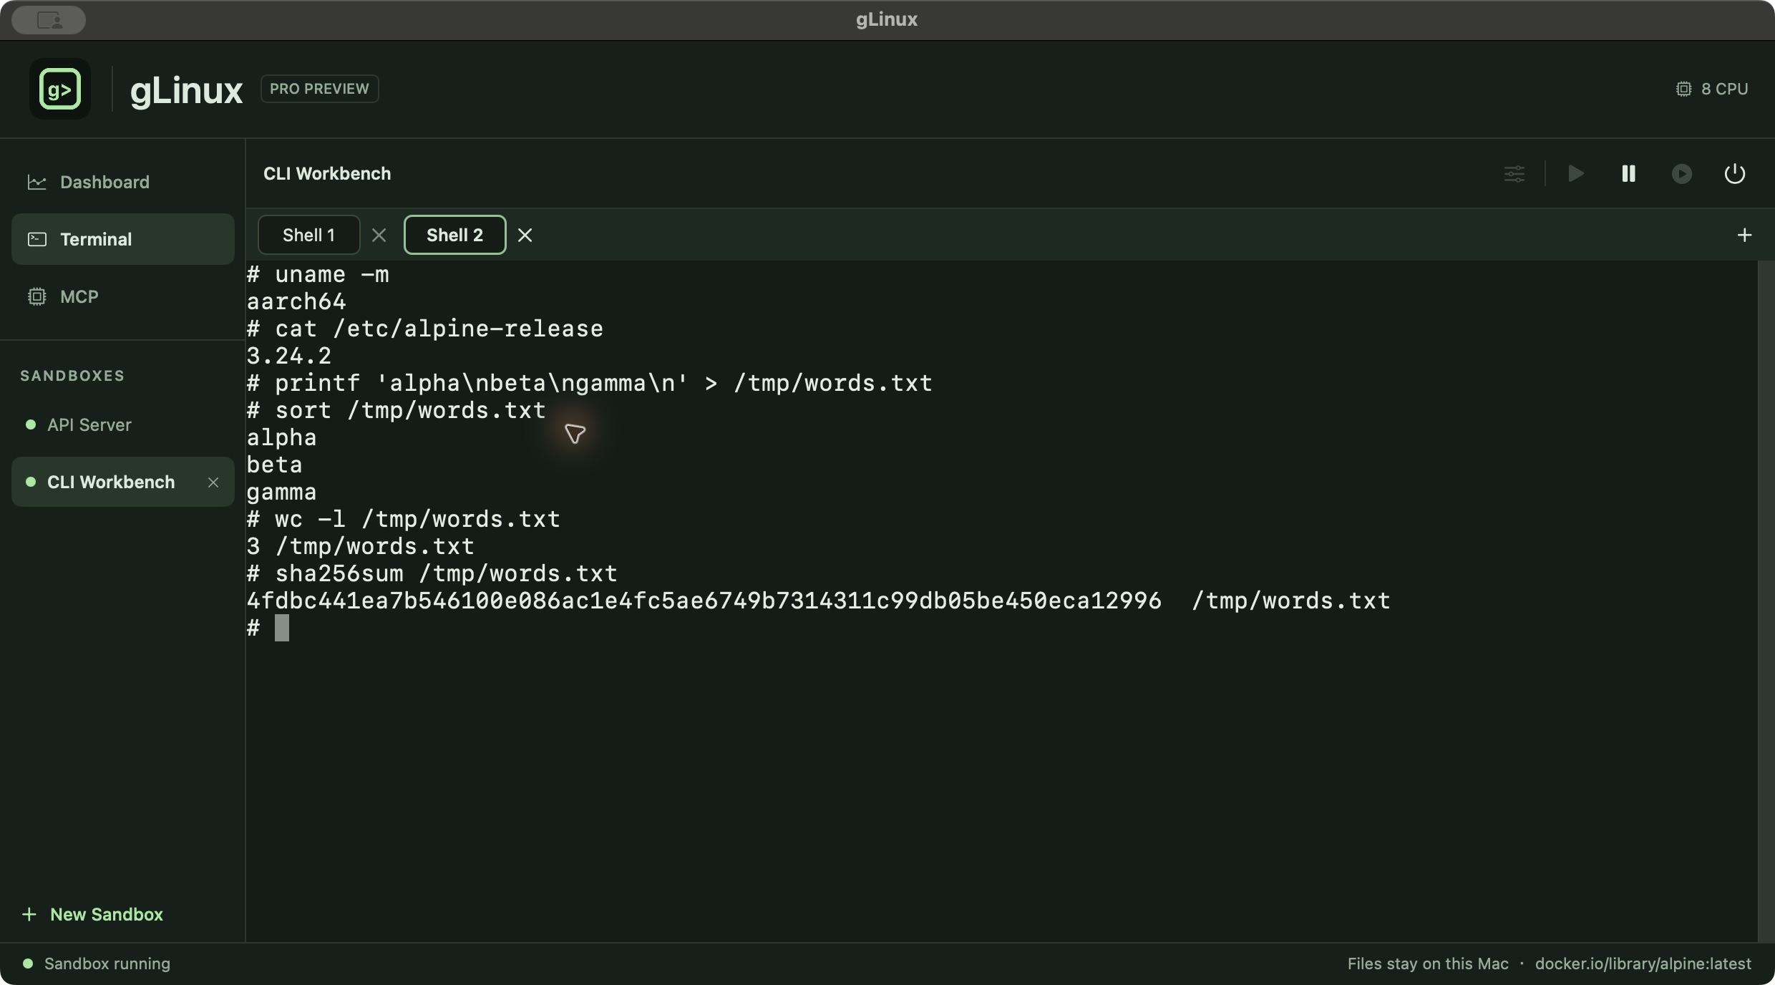Click the SANDBOXES section header
This screenshot has height=985, width=1775.
pos(72,375)
